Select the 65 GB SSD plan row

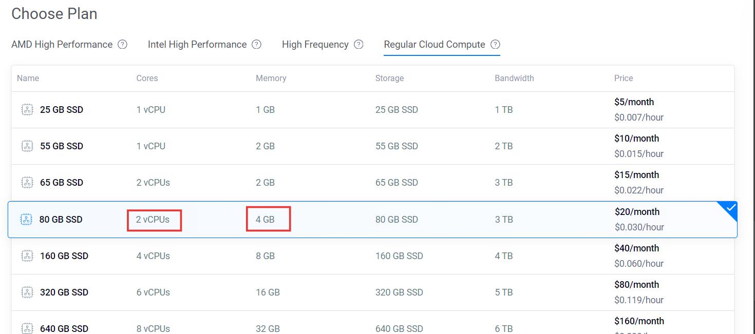click(373, 183)
